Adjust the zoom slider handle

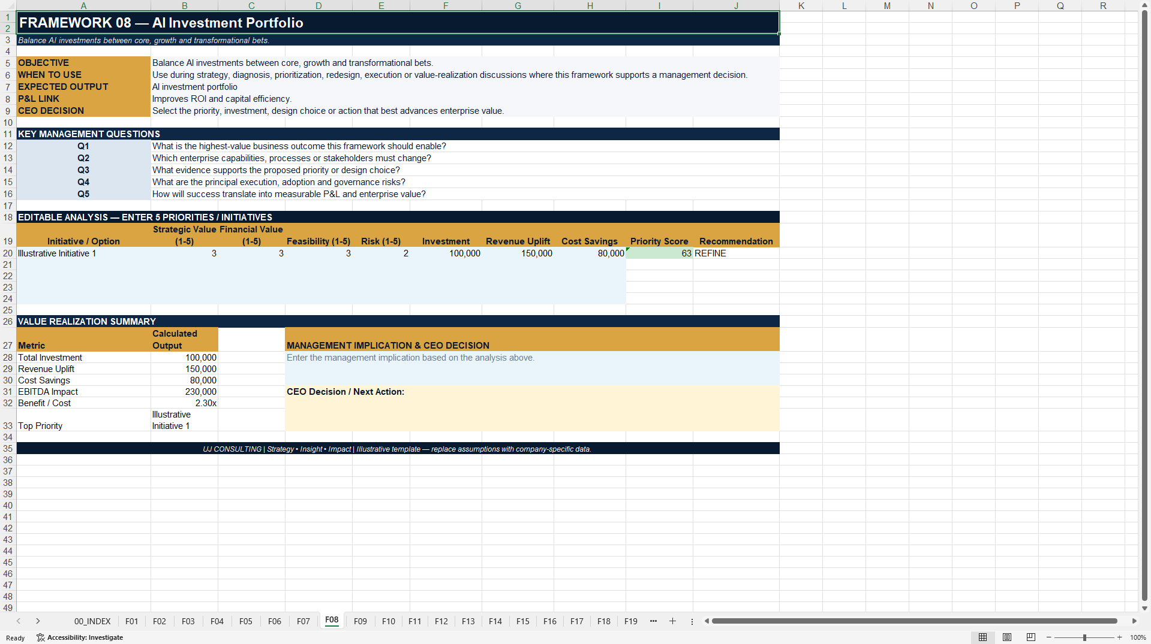coord(1084,637)
